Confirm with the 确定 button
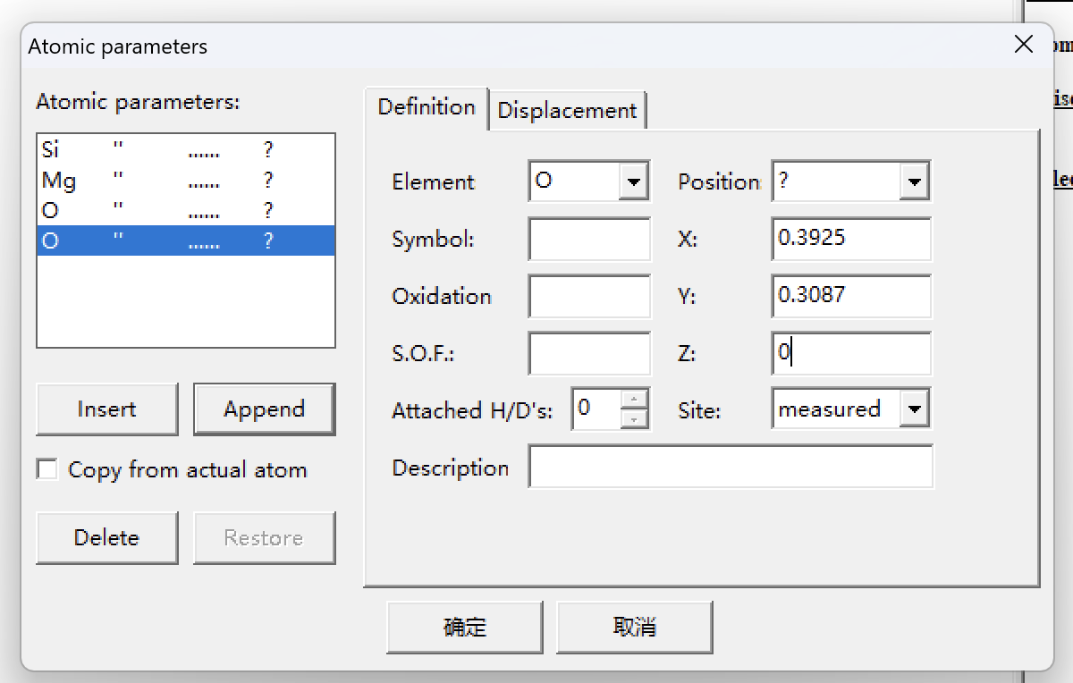This screenshot has width=1073, height=683. coord(464,627)
